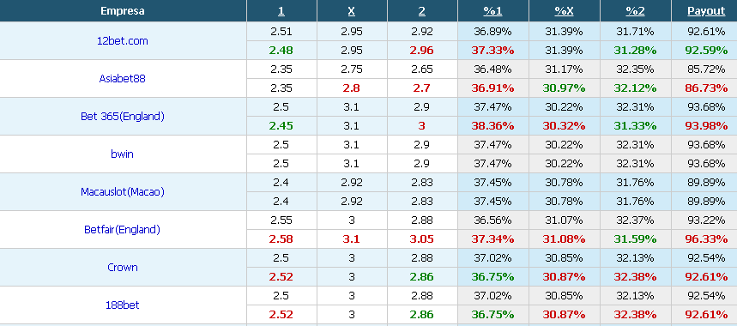Viewport: 737px width, 326px height.
Task: Open the Asiabet88 bookmaker link
Action: pyautogui.click(x=122, y=78)
